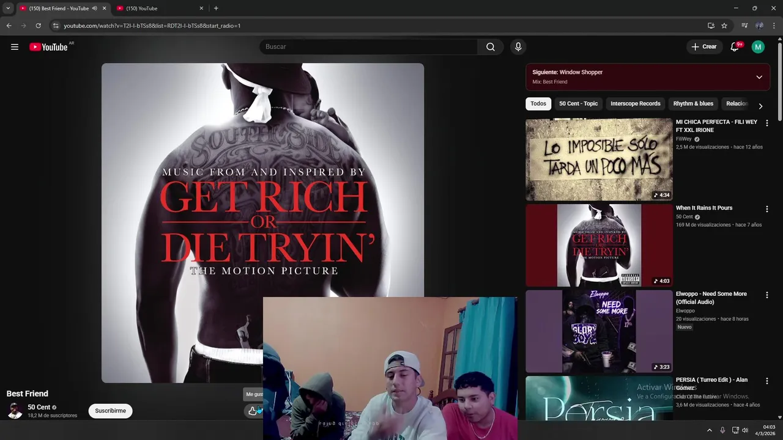
Task: Open the taskbar volume icon
Action: click(x=745, y=430)
